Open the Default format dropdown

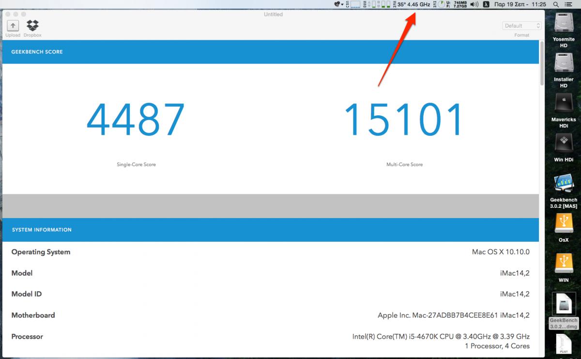pos(522,26)
